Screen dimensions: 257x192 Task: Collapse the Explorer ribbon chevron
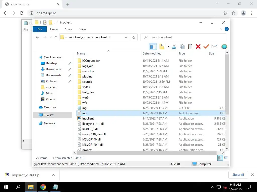(x=221, y=29)
